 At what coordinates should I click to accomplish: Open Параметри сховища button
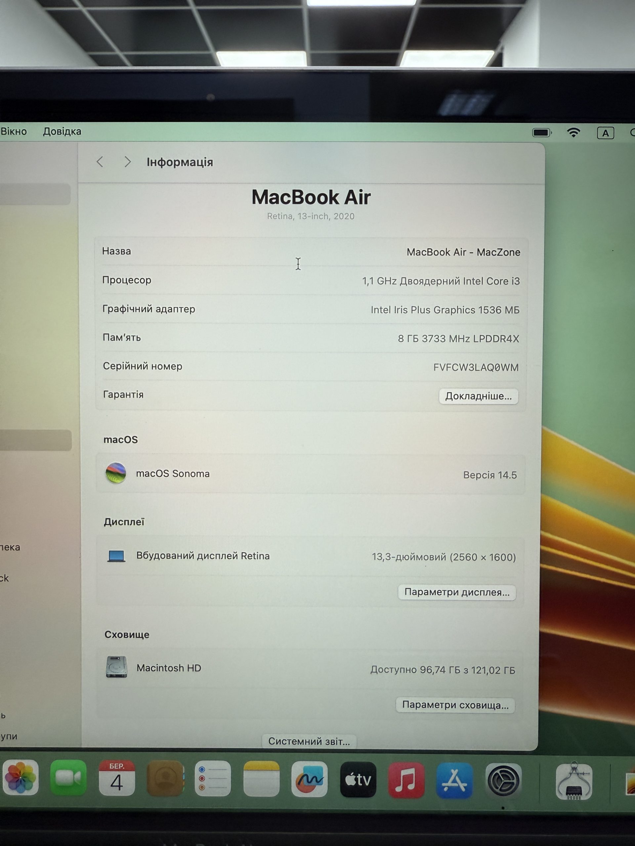pyautogui.click(x=455, y=705)
